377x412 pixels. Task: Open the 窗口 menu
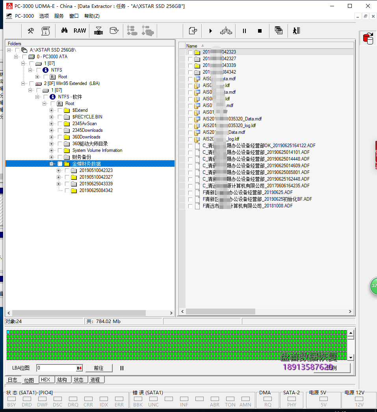[x=74, y=16]
